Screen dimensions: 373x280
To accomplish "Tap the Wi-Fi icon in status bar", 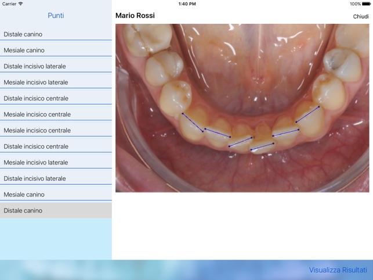I will coord(21,3).
